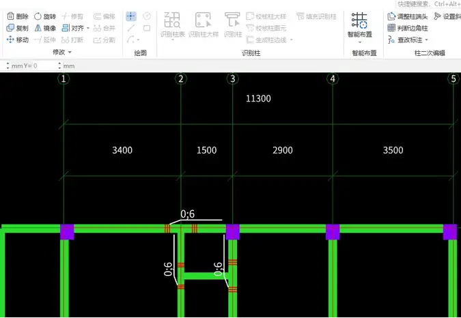The width and height of the screenshot is (461, 318).
Task: Expand the 对齐 dropdown arrow
Action: [87, 29]
